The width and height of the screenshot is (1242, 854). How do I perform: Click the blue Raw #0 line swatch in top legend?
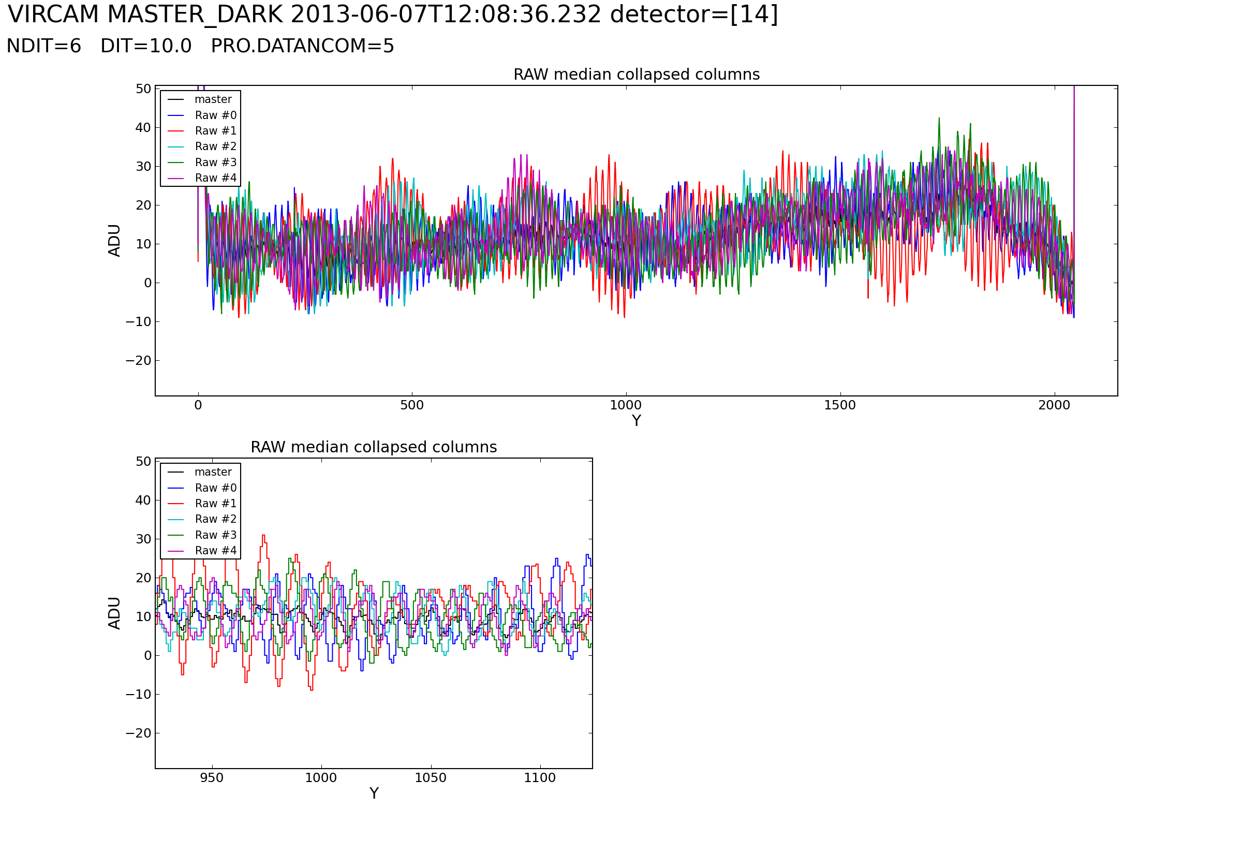point(175,115)
